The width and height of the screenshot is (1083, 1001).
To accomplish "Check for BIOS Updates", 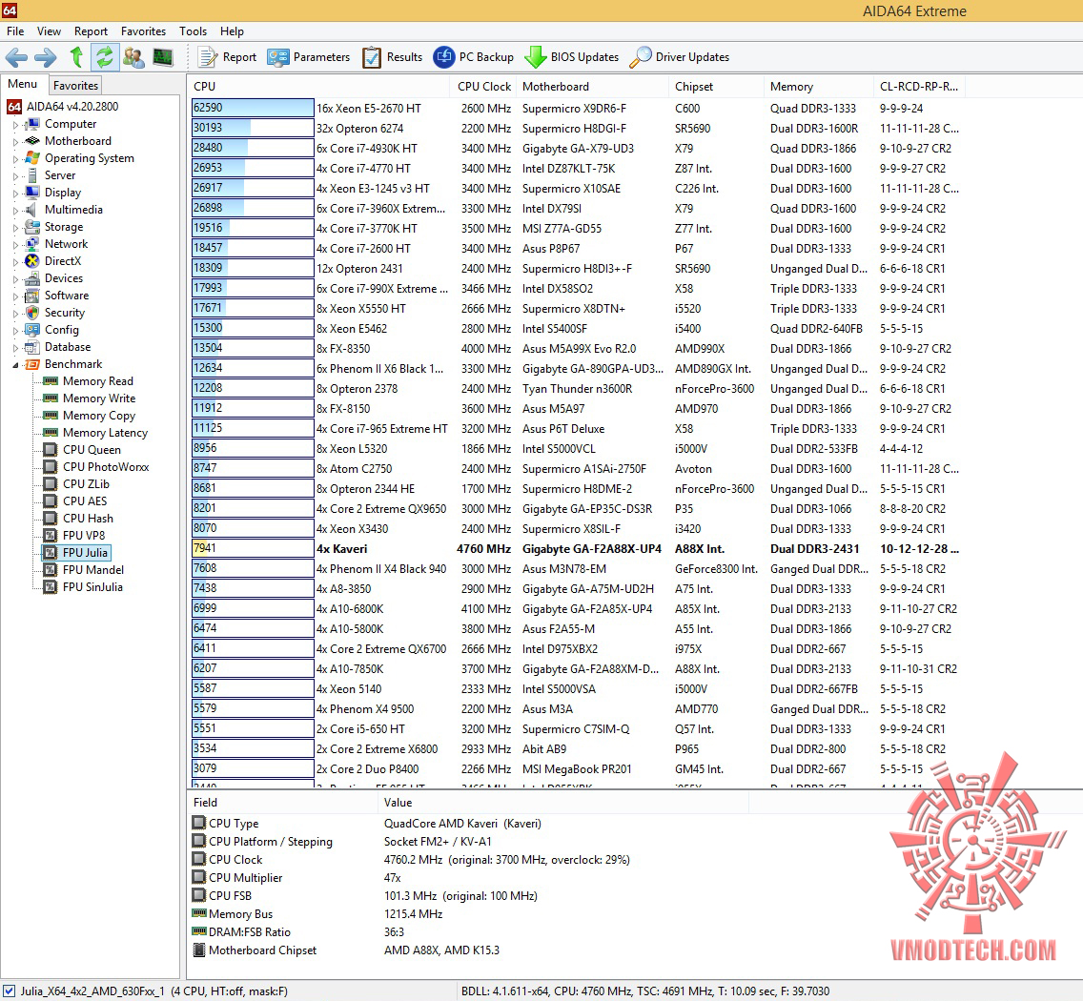I will [x=572, y=57].
